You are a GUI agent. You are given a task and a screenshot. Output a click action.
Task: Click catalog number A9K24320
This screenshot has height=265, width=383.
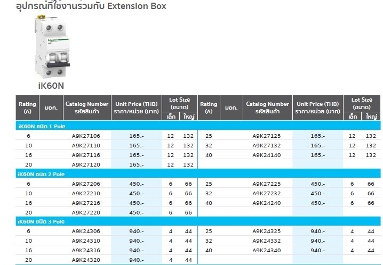pos(86,260)
